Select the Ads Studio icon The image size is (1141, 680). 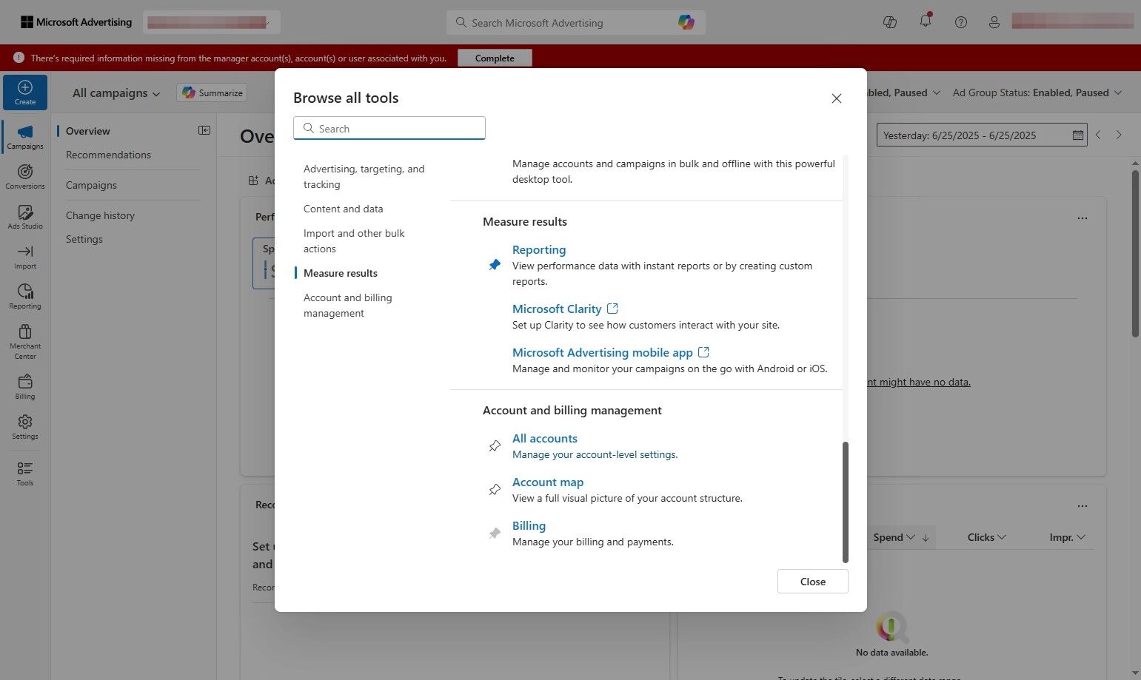24,218
